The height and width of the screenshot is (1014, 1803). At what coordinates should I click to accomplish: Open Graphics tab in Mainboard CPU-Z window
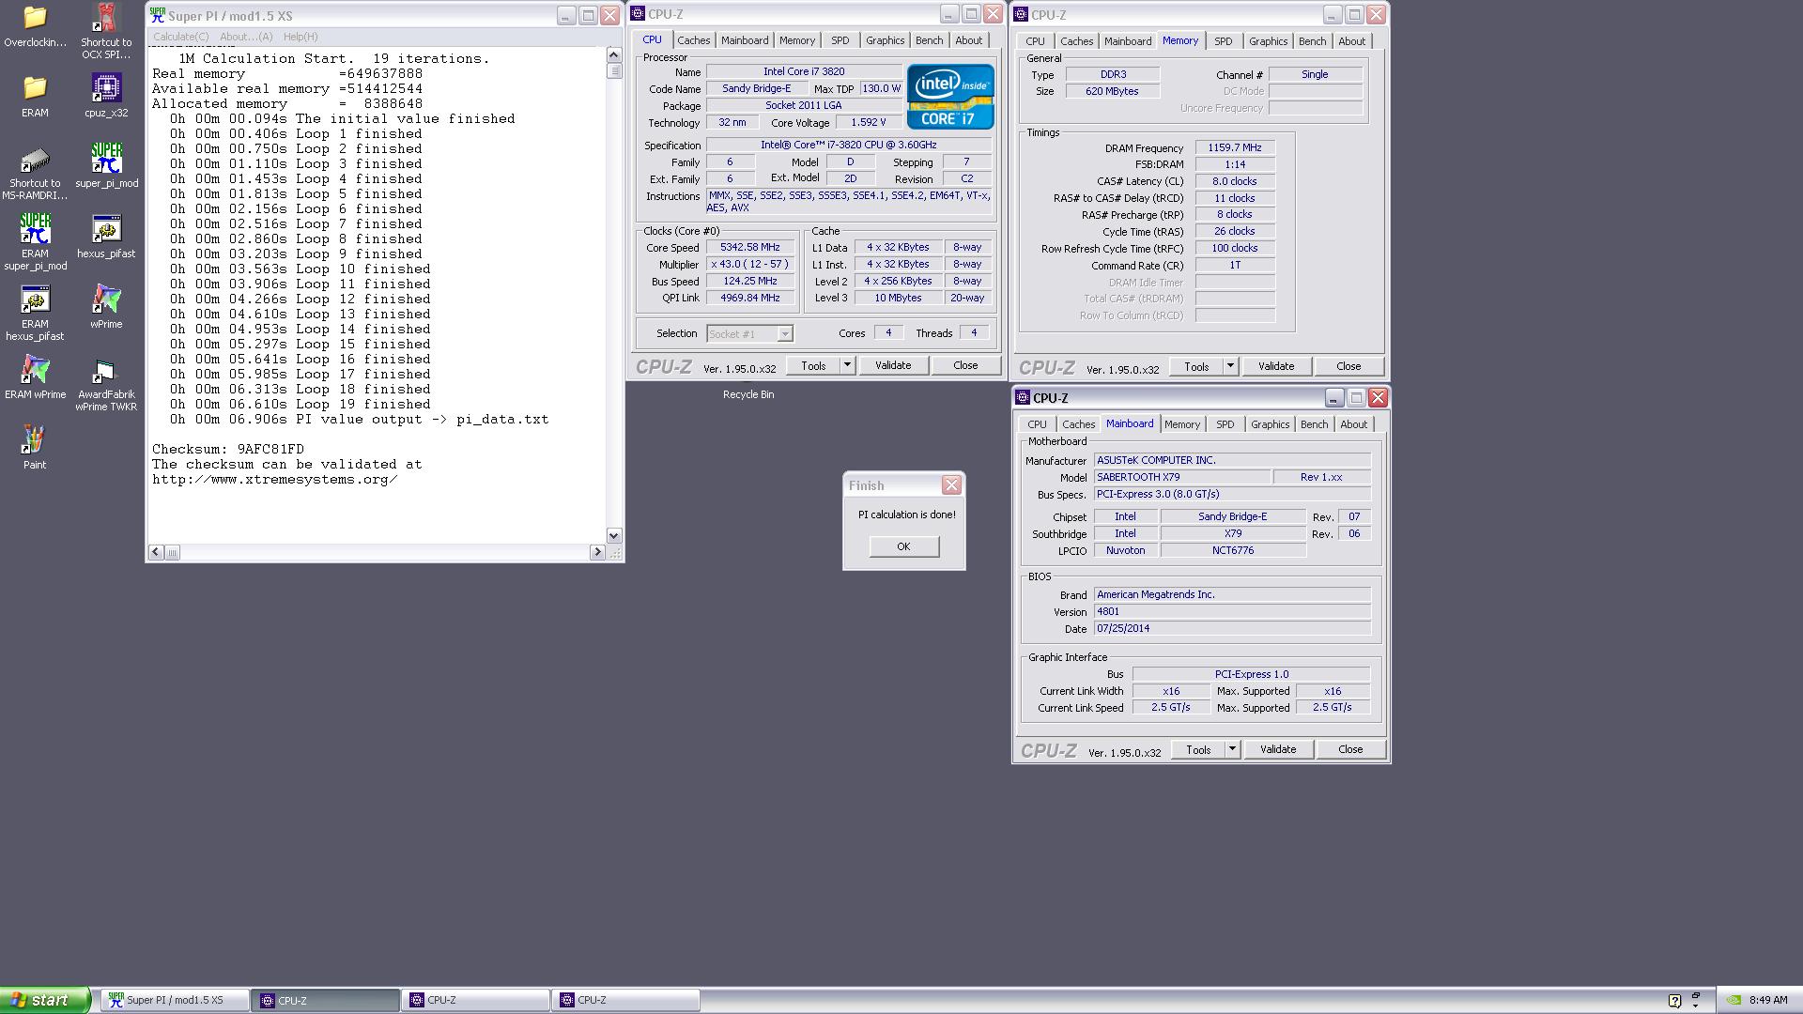click(x=1270, y=424)
